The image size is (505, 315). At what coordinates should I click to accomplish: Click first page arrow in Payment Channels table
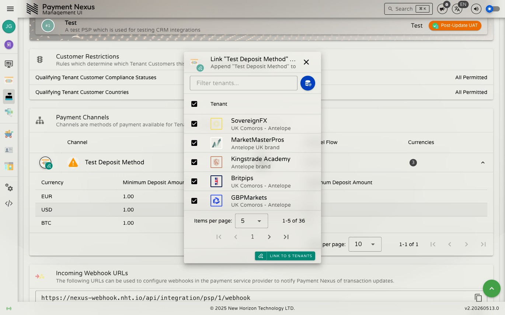(x=433, y=244)
